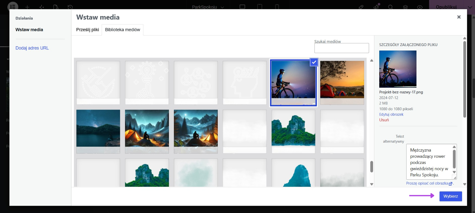Click the Szukaj mediów search field
This screenshot has width=475, height=213.
[342, 48]
